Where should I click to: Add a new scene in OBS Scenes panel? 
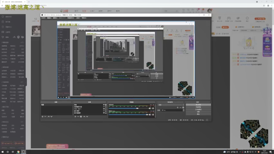42,116
